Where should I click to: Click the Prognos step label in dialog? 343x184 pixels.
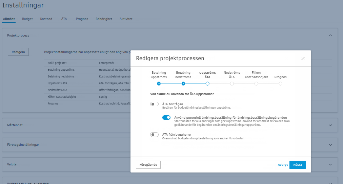click(x=280, y=77)
